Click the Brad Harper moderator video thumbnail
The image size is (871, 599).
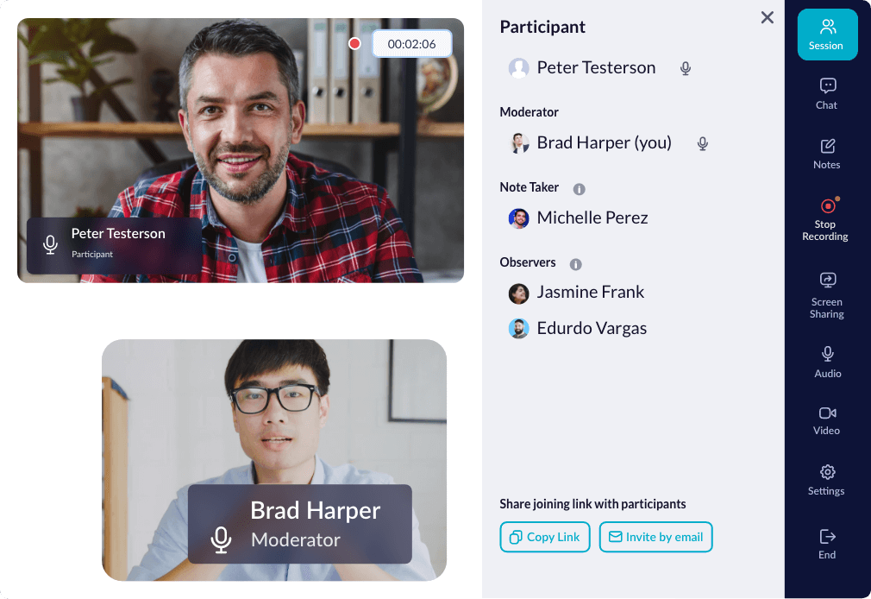[274, 460]
